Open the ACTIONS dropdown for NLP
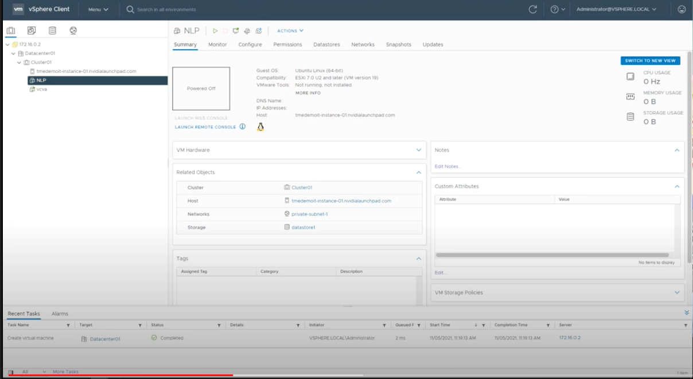 [290, 31]
